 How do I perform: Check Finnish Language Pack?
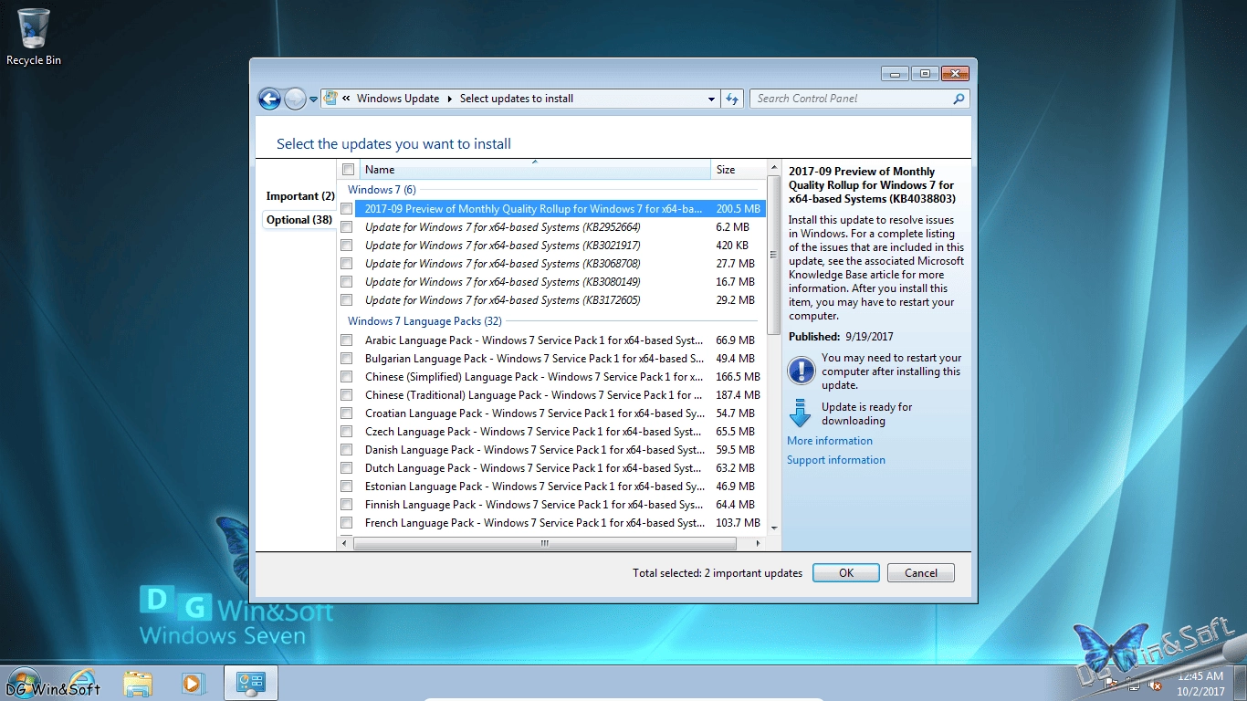(x=347, y=505)
